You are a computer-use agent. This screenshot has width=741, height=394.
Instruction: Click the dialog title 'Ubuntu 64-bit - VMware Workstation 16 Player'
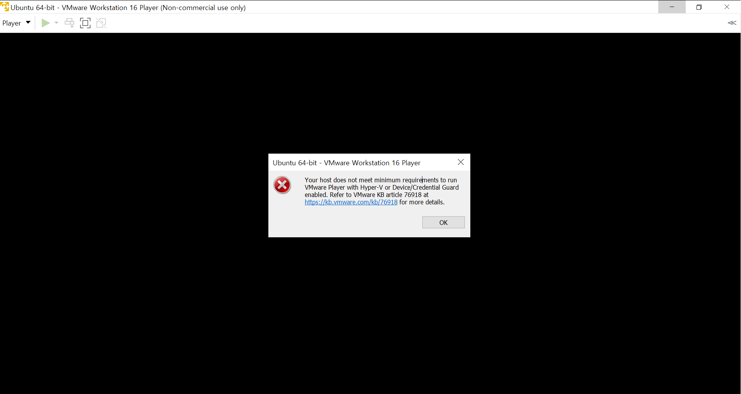coord(347,163)
